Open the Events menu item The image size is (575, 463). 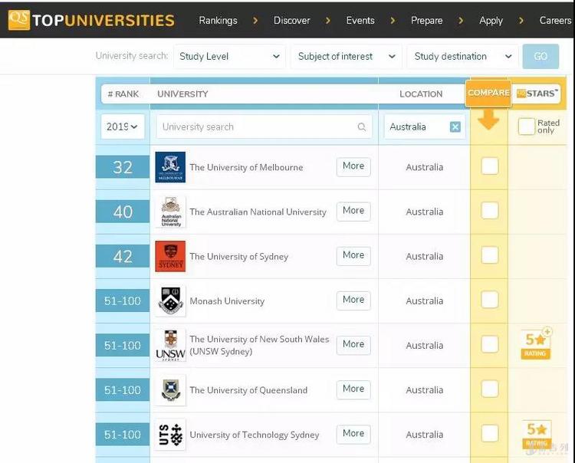[x=360, y=20]
